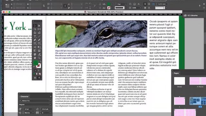Screen dimensions: 206x116
Task: Select the [None] master thumbnail
Action: coord(180,81)
